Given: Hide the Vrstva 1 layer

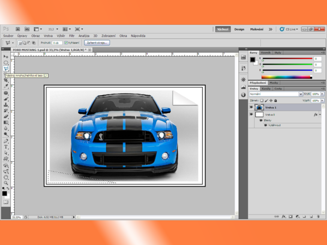Looking at the screenshot, I should [x=251, y=107].
